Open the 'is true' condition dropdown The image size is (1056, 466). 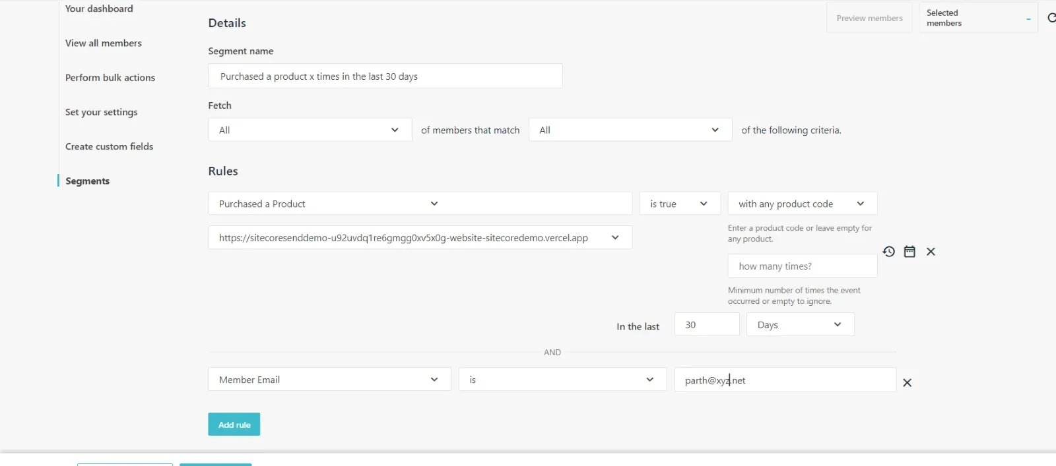click(680, 204)
